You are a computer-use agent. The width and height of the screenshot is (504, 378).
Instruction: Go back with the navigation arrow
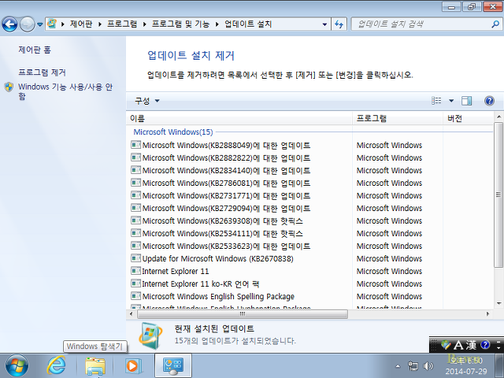pos(9,24)
